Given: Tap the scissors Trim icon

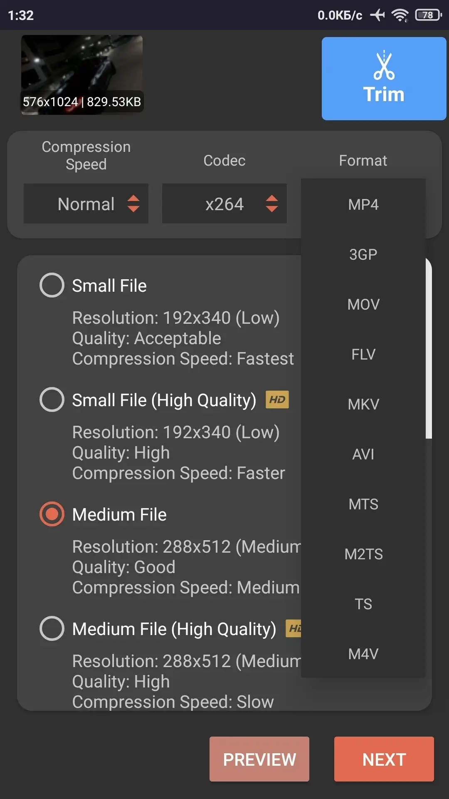Looking at the screenshot, I should (384, 66).
